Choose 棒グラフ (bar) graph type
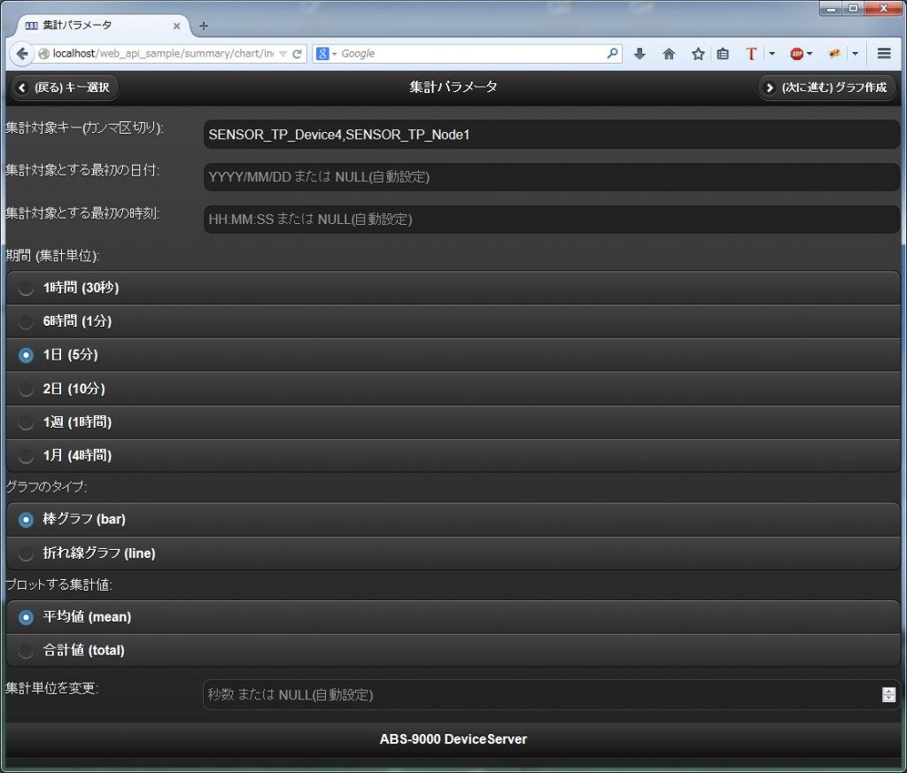 click(453, 519)
